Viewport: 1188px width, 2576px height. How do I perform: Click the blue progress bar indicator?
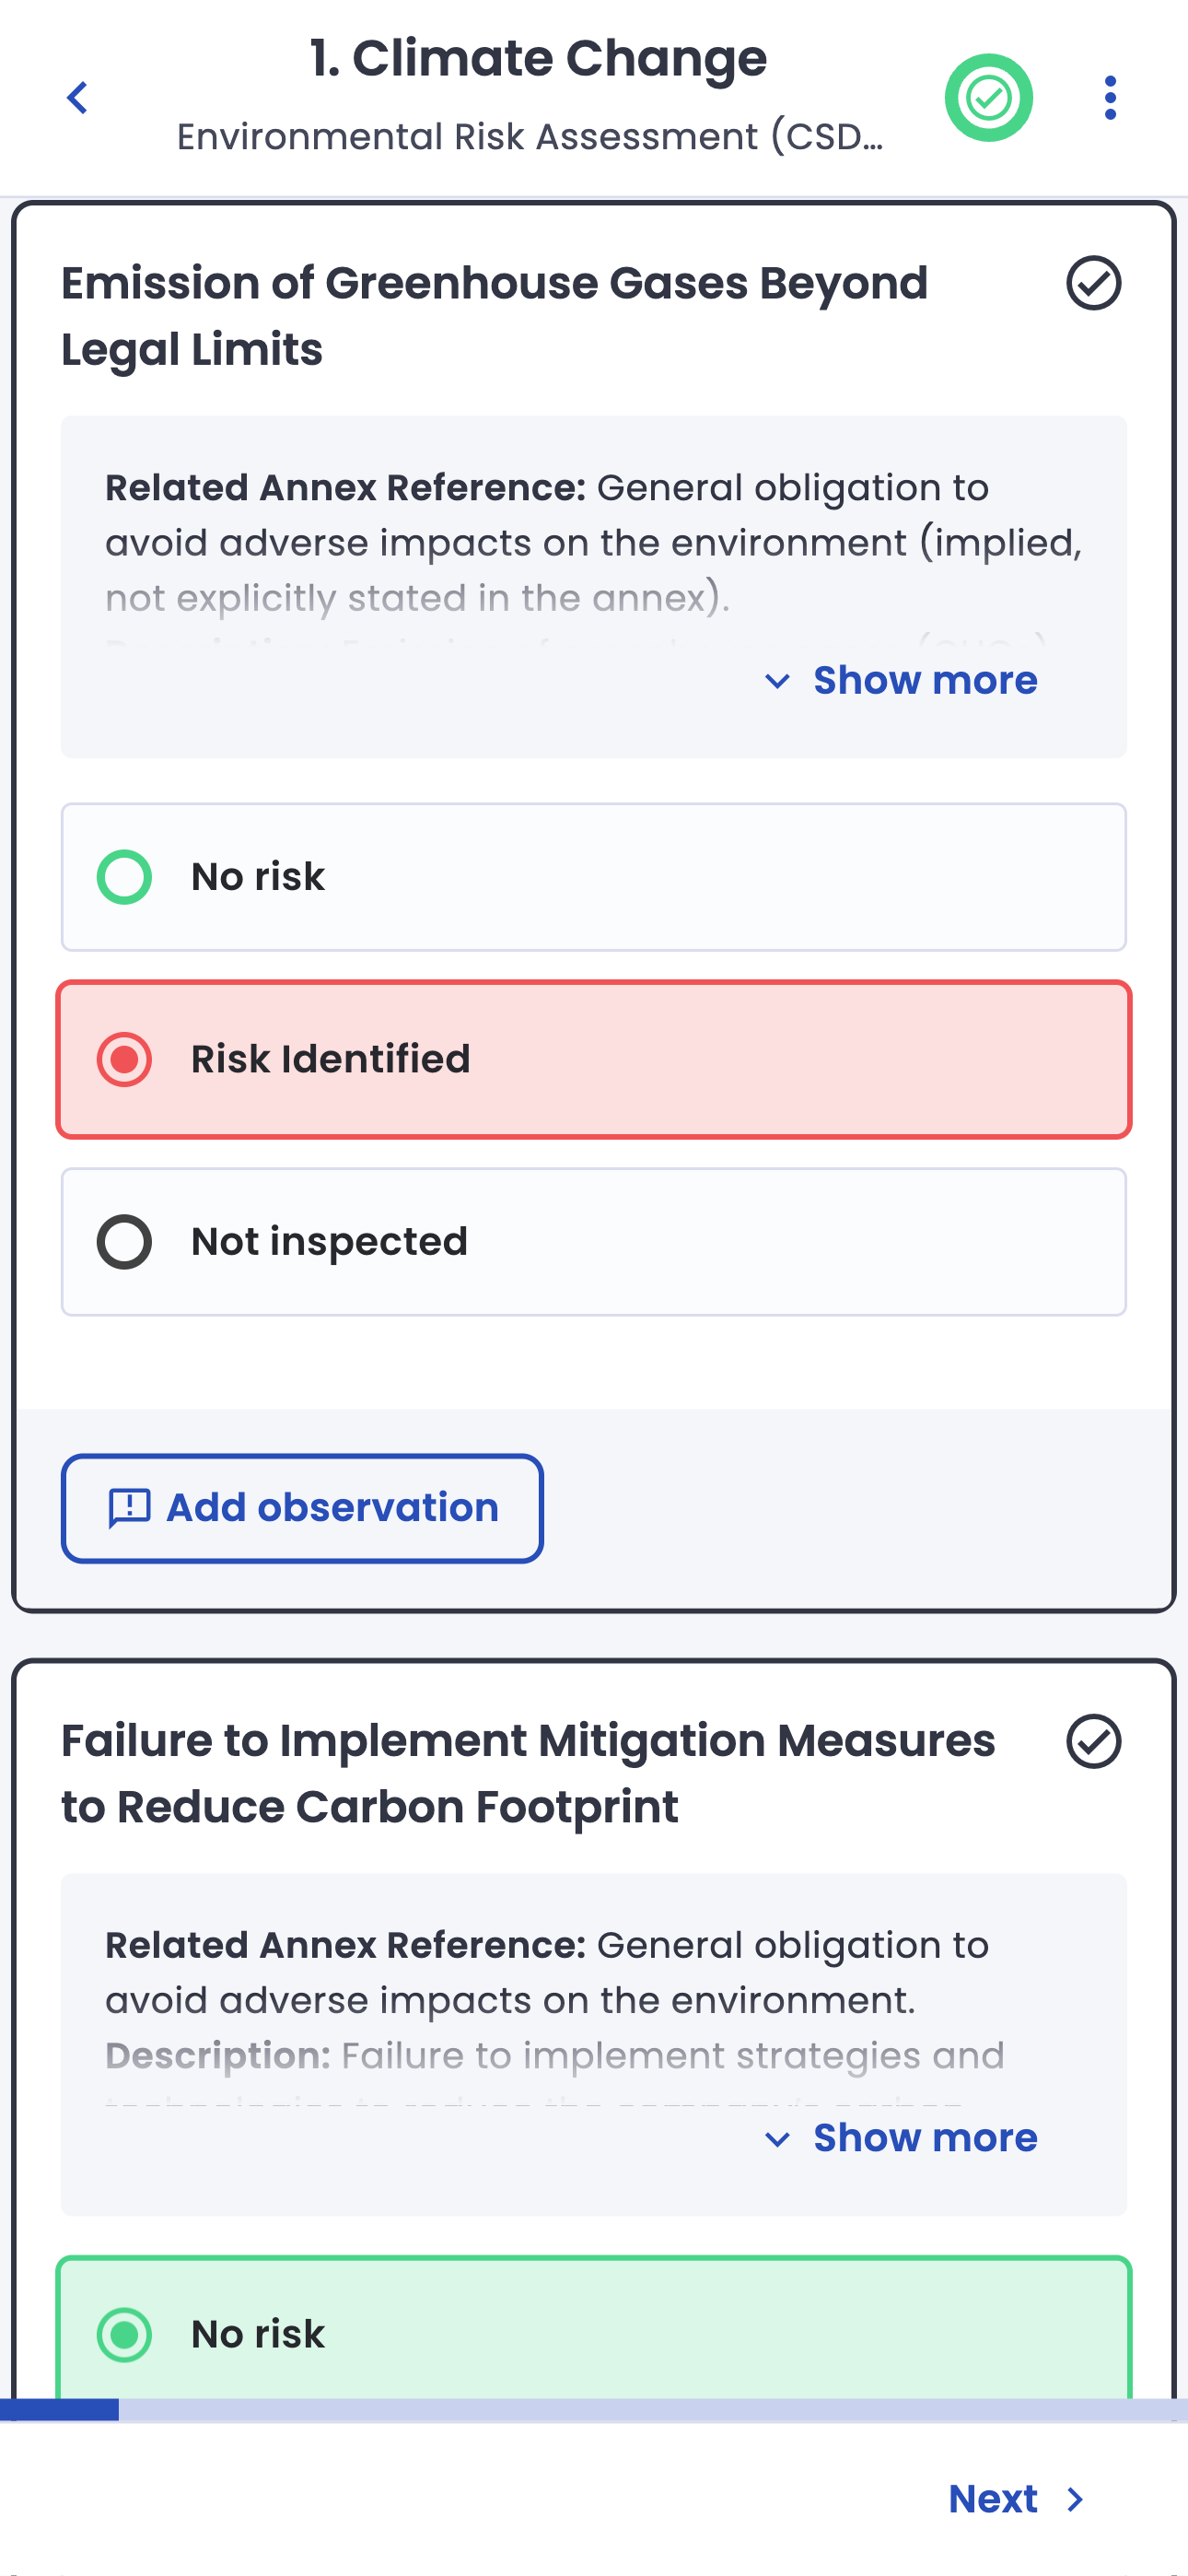coord(59,2409)
